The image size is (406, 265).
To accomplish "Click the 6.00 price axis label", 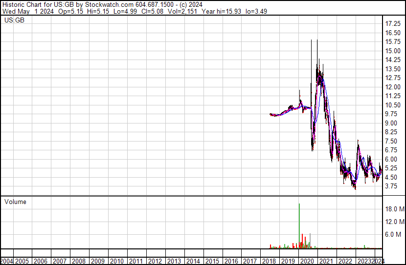I will click(x=391, y=160).
